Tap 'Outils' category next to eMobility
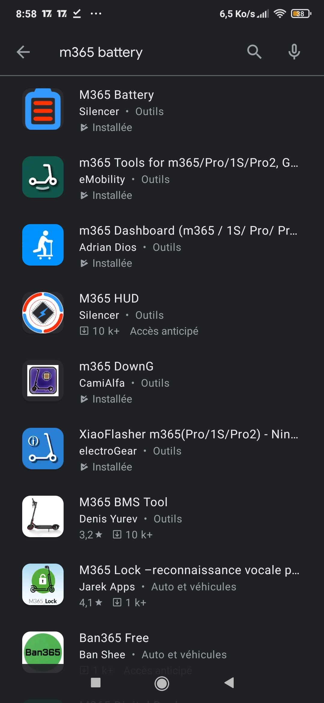Screen dimensions: 324x703 tap(155, 179)
